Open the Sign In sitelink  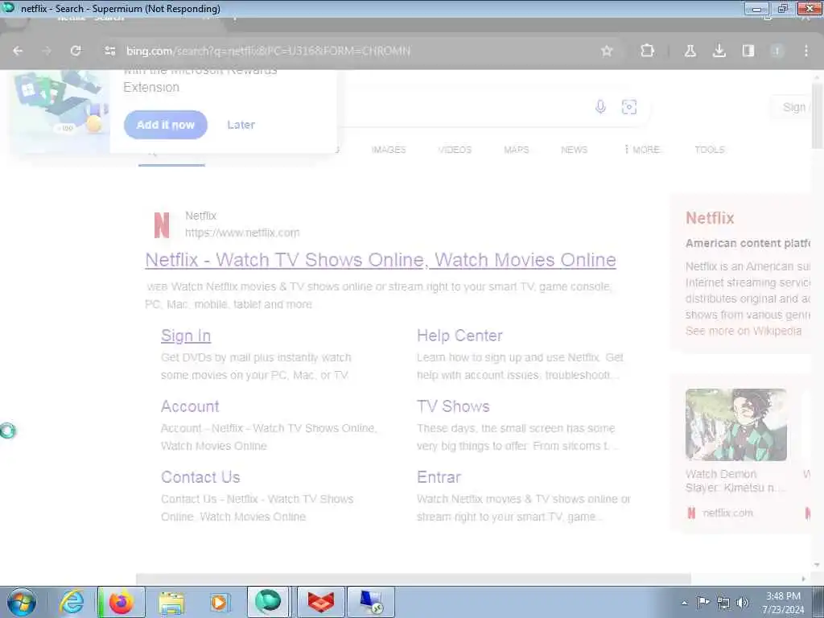click(186, 336)
